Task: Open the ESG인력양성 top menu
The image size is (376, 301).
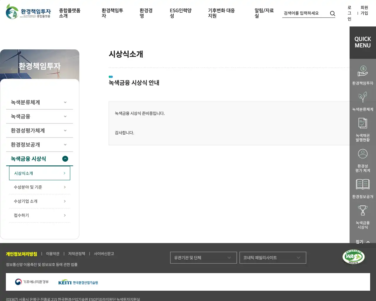Action: coord(180,13)
